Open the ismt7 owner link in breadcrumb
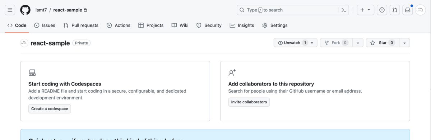 click(x=41, y=10)
